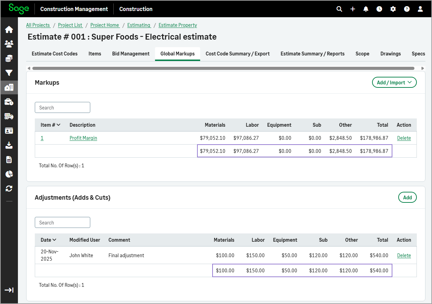Click the pie chart reports icon
This screenshot has height=304, width=432.
[9, 174]
